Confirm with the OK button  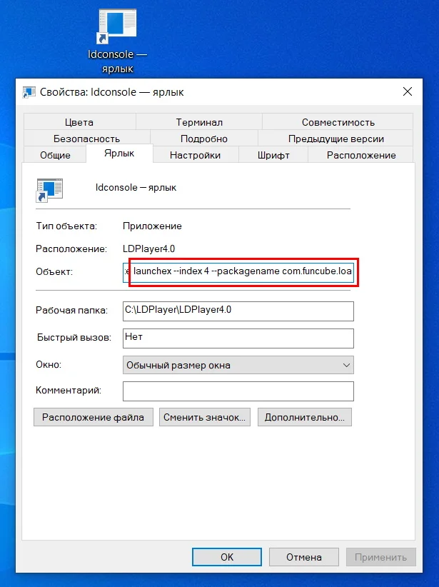coord(227,557)
